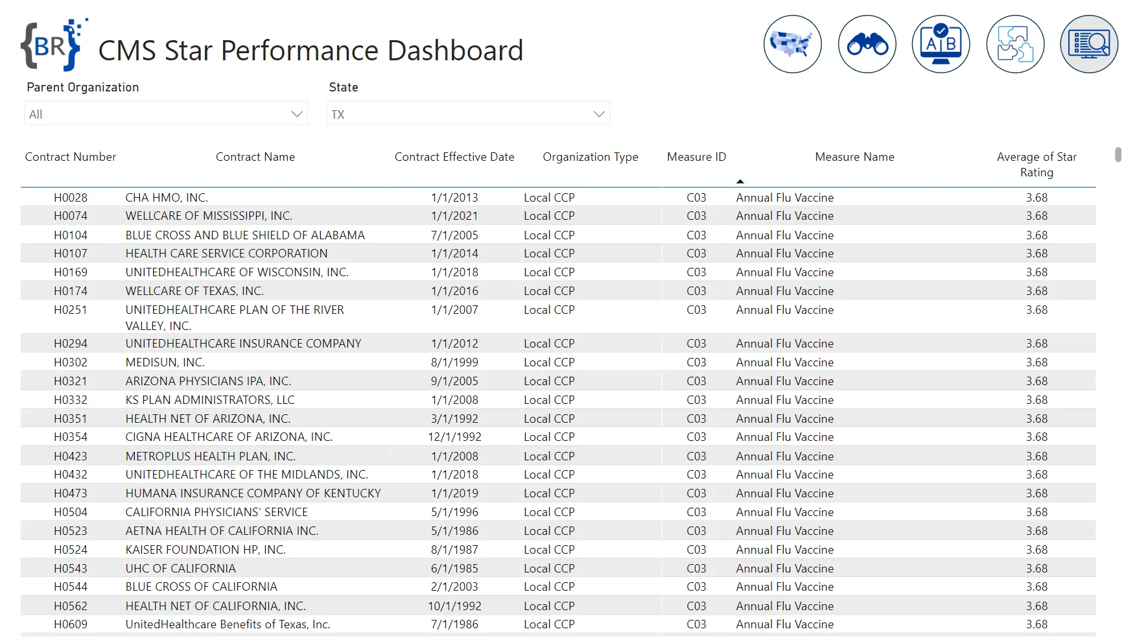Click the binoculars navigation icon

(867, 44)
